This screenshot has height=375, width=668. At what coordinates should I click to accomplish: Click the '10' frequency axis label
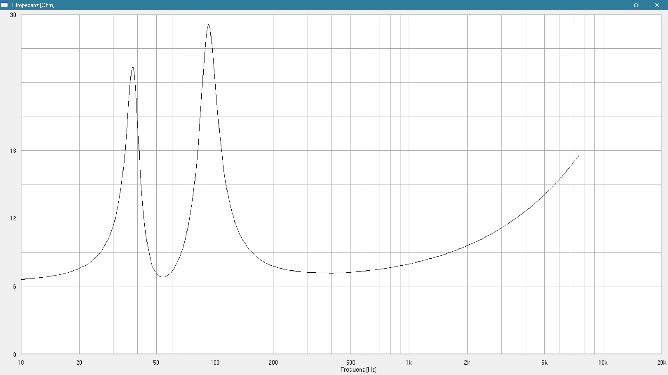point(21,362)
